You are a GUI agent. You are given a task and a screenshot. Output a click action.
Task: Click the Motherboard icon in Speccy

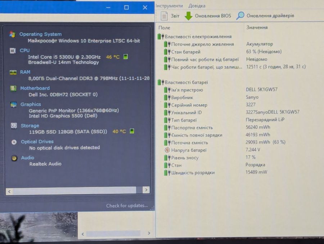pos(13,88)
